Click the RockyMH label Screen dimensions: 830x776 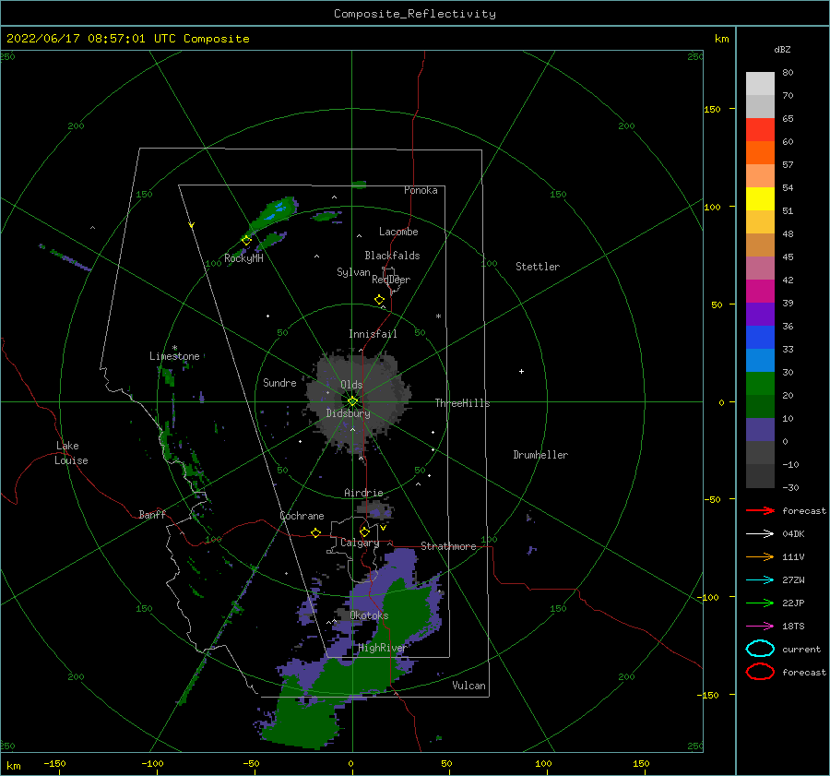point(243,258)
